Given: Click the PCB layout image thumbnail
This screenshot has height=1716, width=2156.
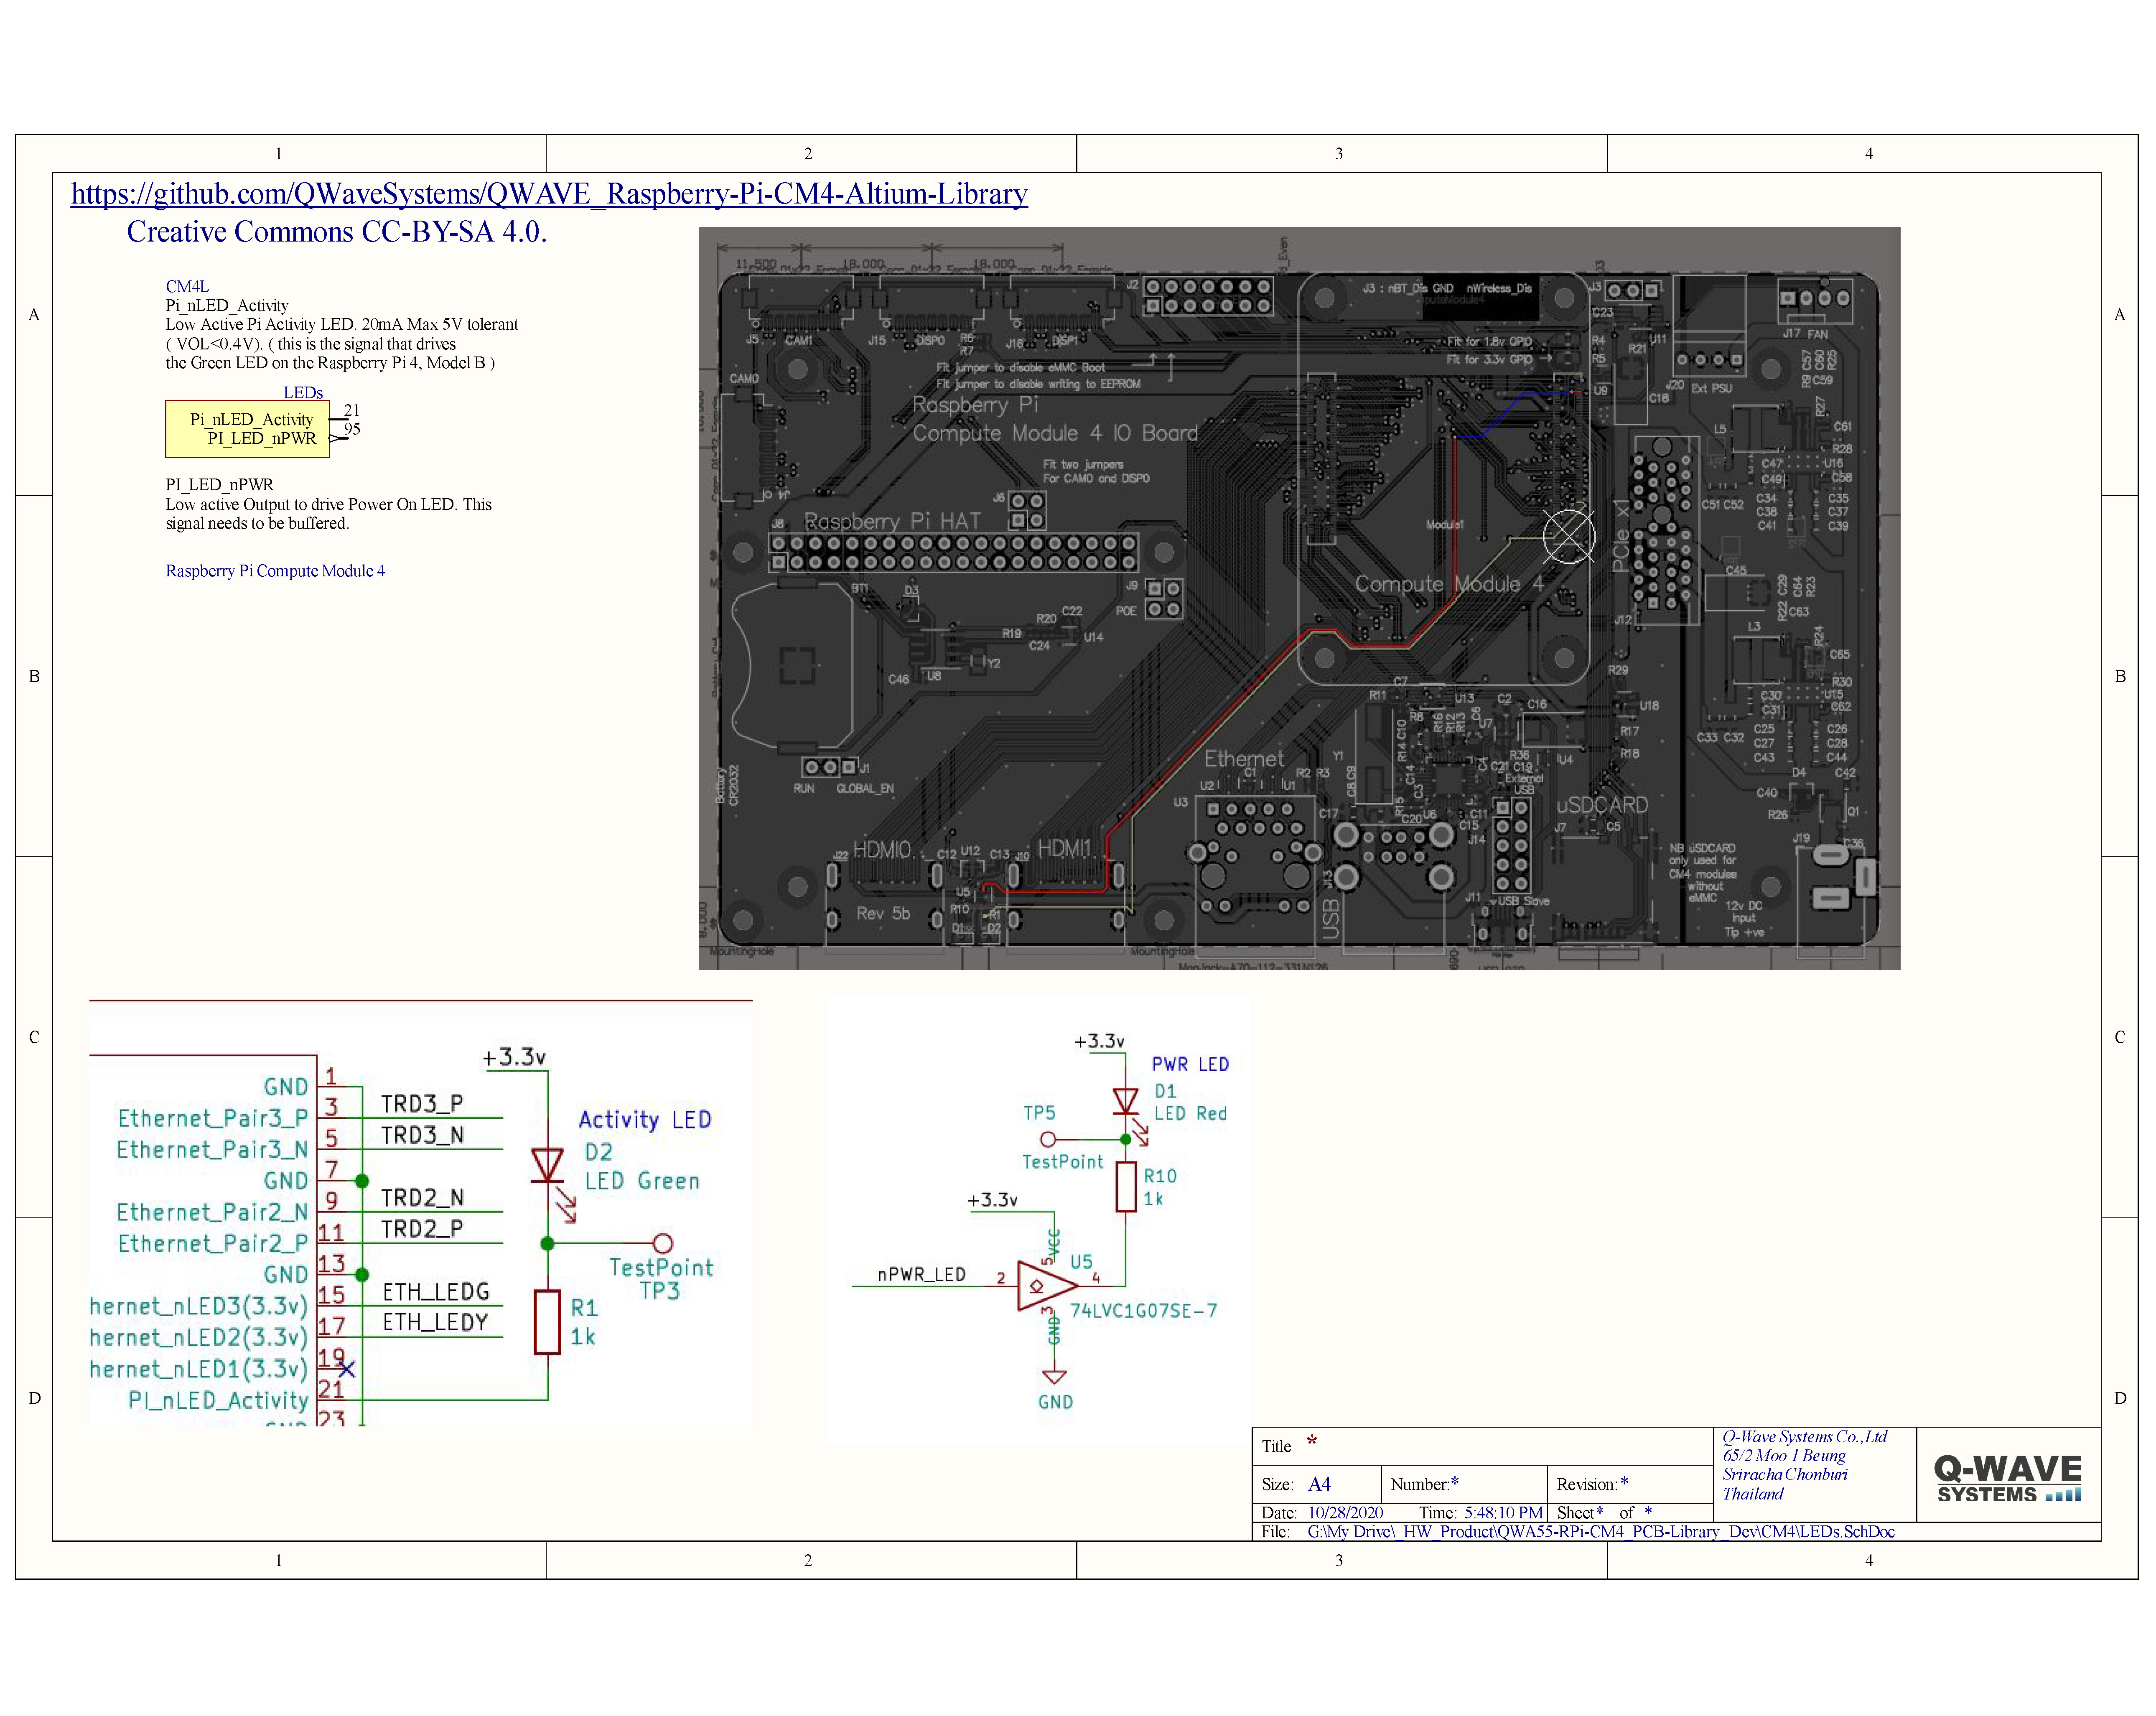Looking at the screenshot, I should [1299, 598].
